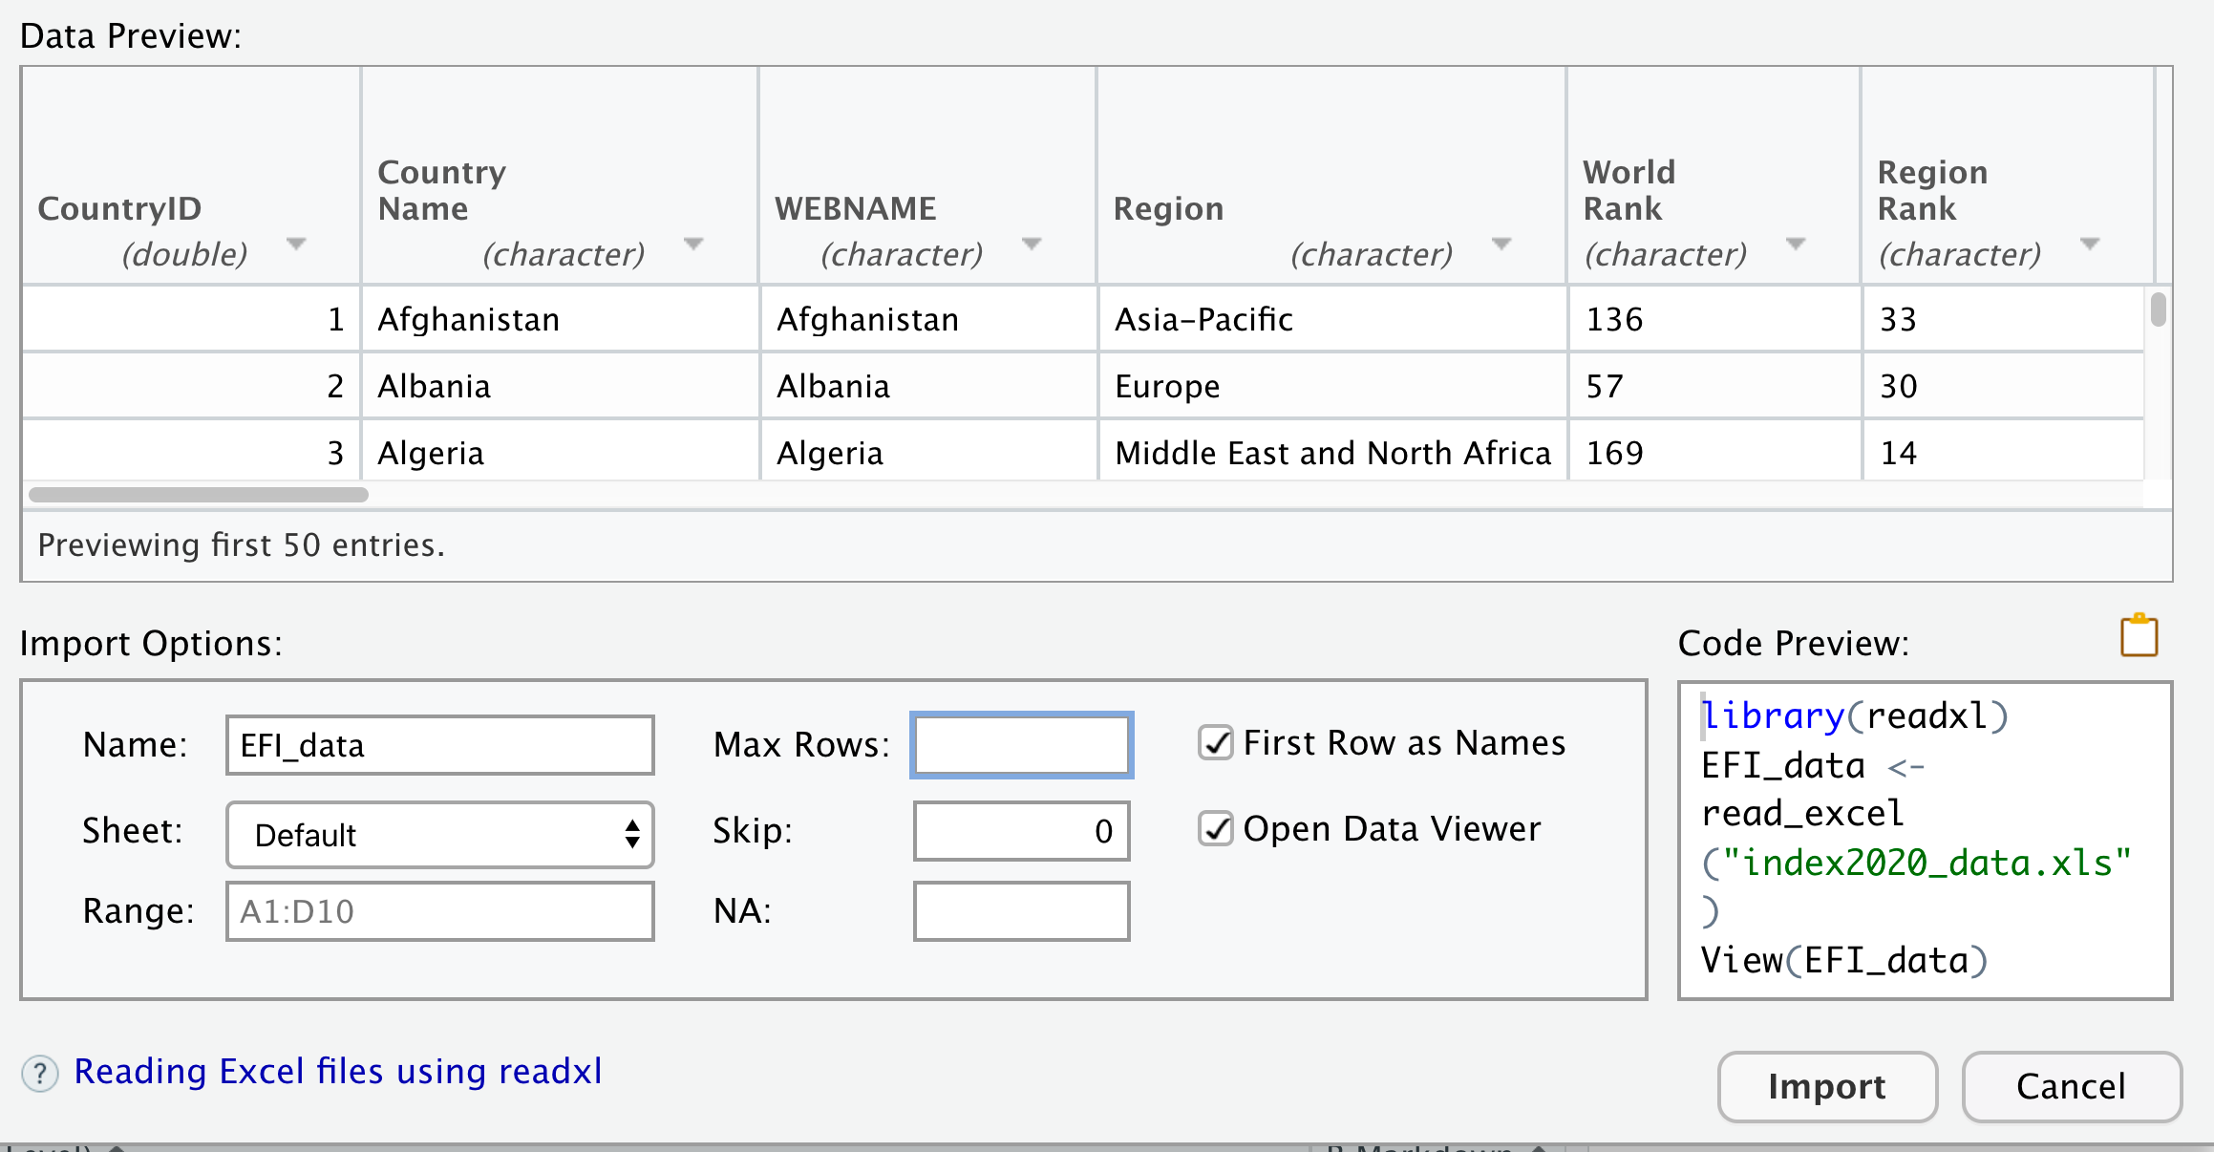
Task: Open CountryID column type dropdown
Action: click(296, 245)
